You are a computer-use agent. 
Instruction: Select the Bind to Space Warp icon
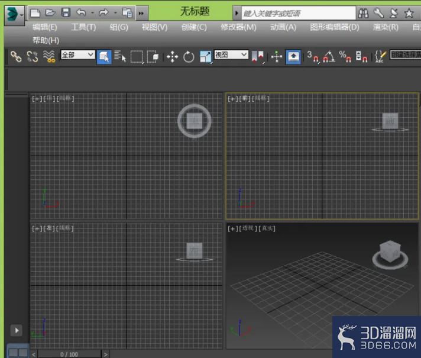pos(49,56)
